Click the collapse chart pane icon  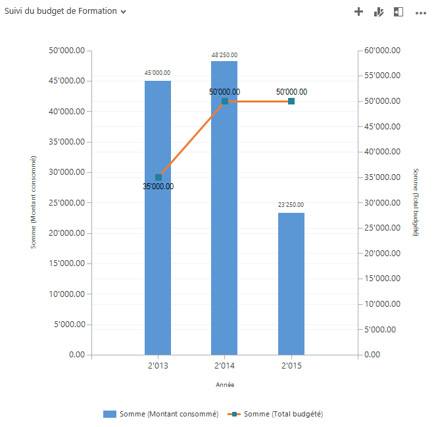[399, 12]
